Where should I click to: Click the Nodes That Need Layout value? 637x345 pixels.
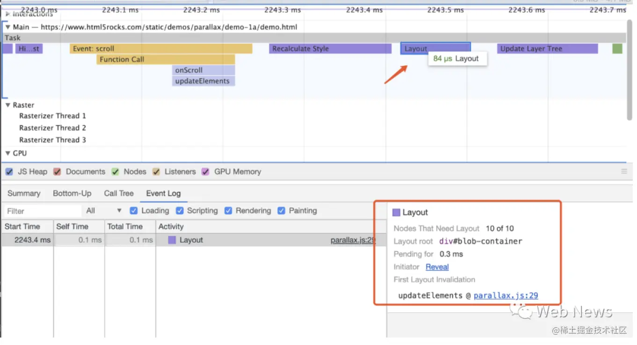click(x=499, y=229)
